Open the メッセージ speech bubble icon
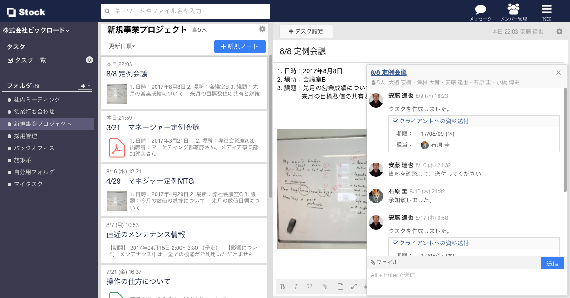570x298 pixels. pos(481,10)
